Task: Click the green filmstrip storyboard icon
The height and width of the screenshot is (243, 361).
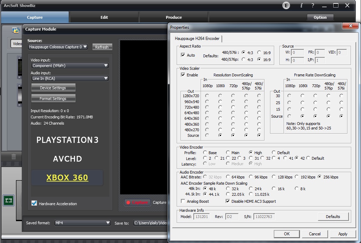Action: click(8, 200)
